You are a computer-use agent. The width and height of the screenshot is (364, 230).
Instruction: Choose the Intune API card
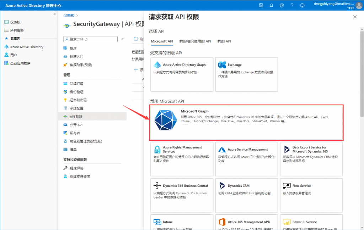coord(182,222)
